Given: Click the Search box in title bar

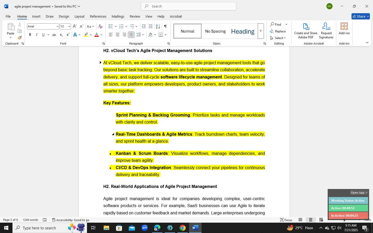Looking at the screenshot, I should [x=189, y=6].
